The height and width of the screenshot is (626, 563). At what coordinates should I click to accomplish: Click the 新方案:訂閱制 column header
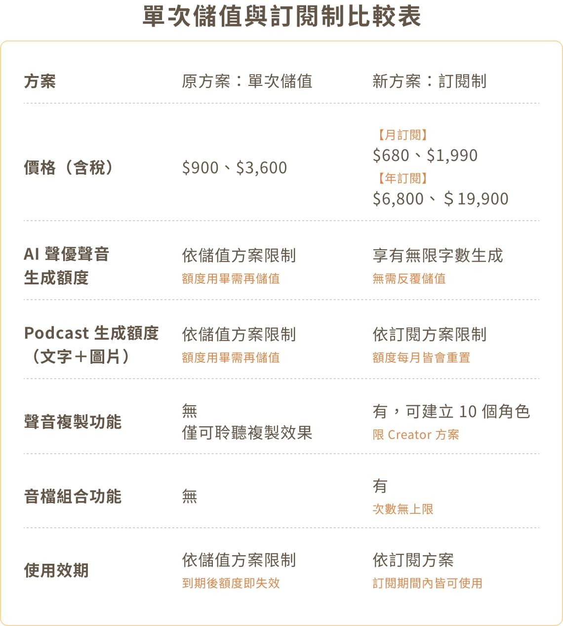[430, 81]
